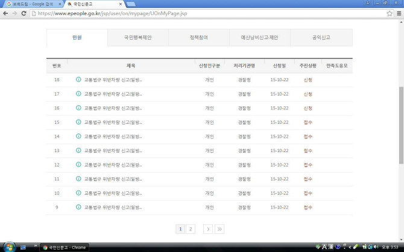Click the page vertical scrollbar thumb

pyautogui.click(x=401, y=125)
